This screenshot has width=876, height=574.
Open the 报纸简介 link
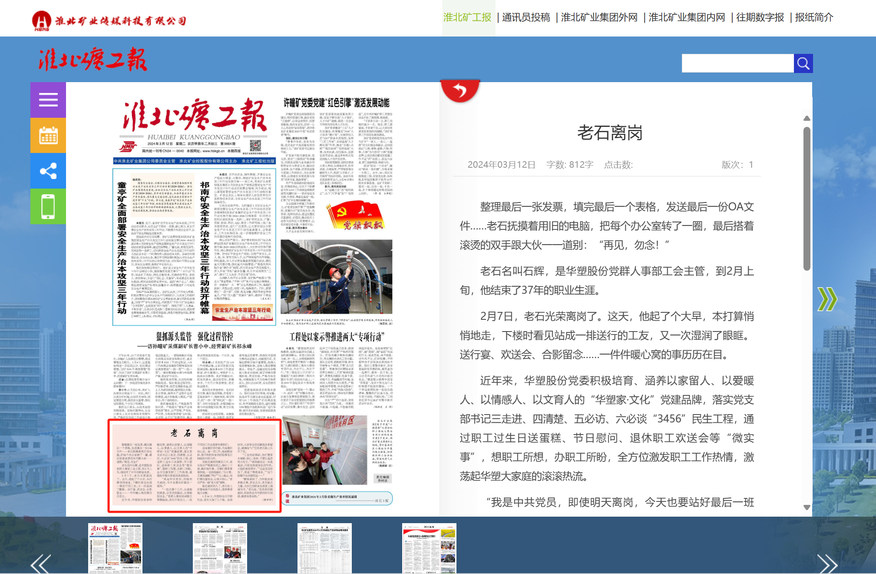814,17
